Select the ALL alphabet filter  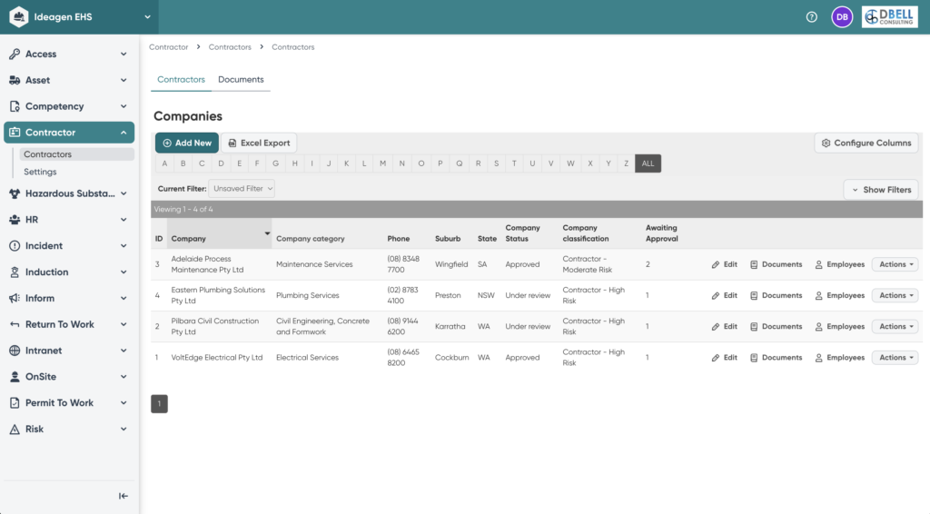point(648,163)
